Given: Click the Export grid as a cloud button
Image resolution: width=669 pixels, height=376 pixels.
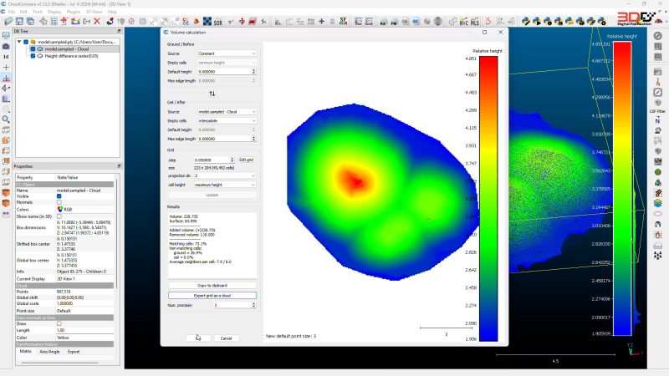Looking at the screenshot, I should pos(212,295).
